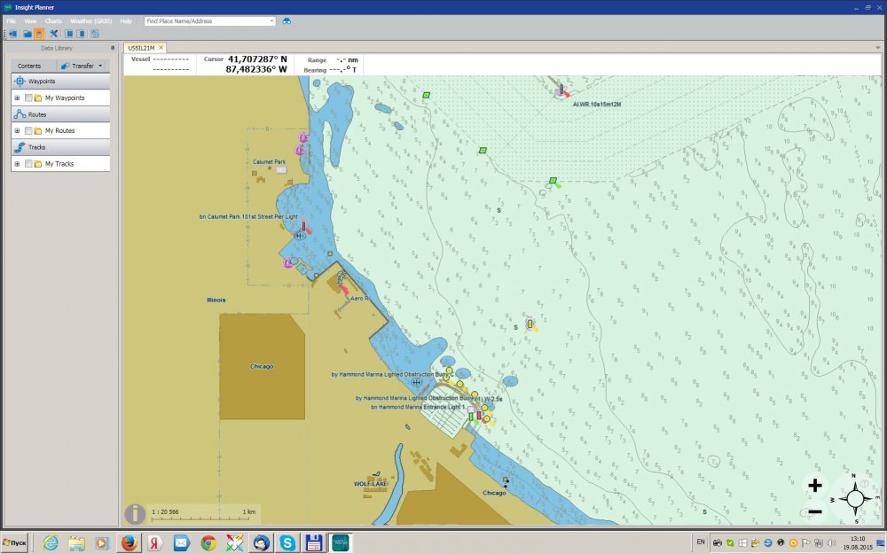This screenshot has width=887, height=554.
Task: Open the Weather (GRIB) menu
Action: 91,20
